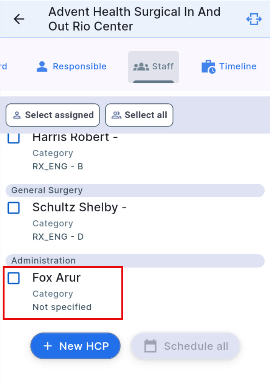
Task: Click the staff group icon on Staff tab
Action: (x=142, y=66)
